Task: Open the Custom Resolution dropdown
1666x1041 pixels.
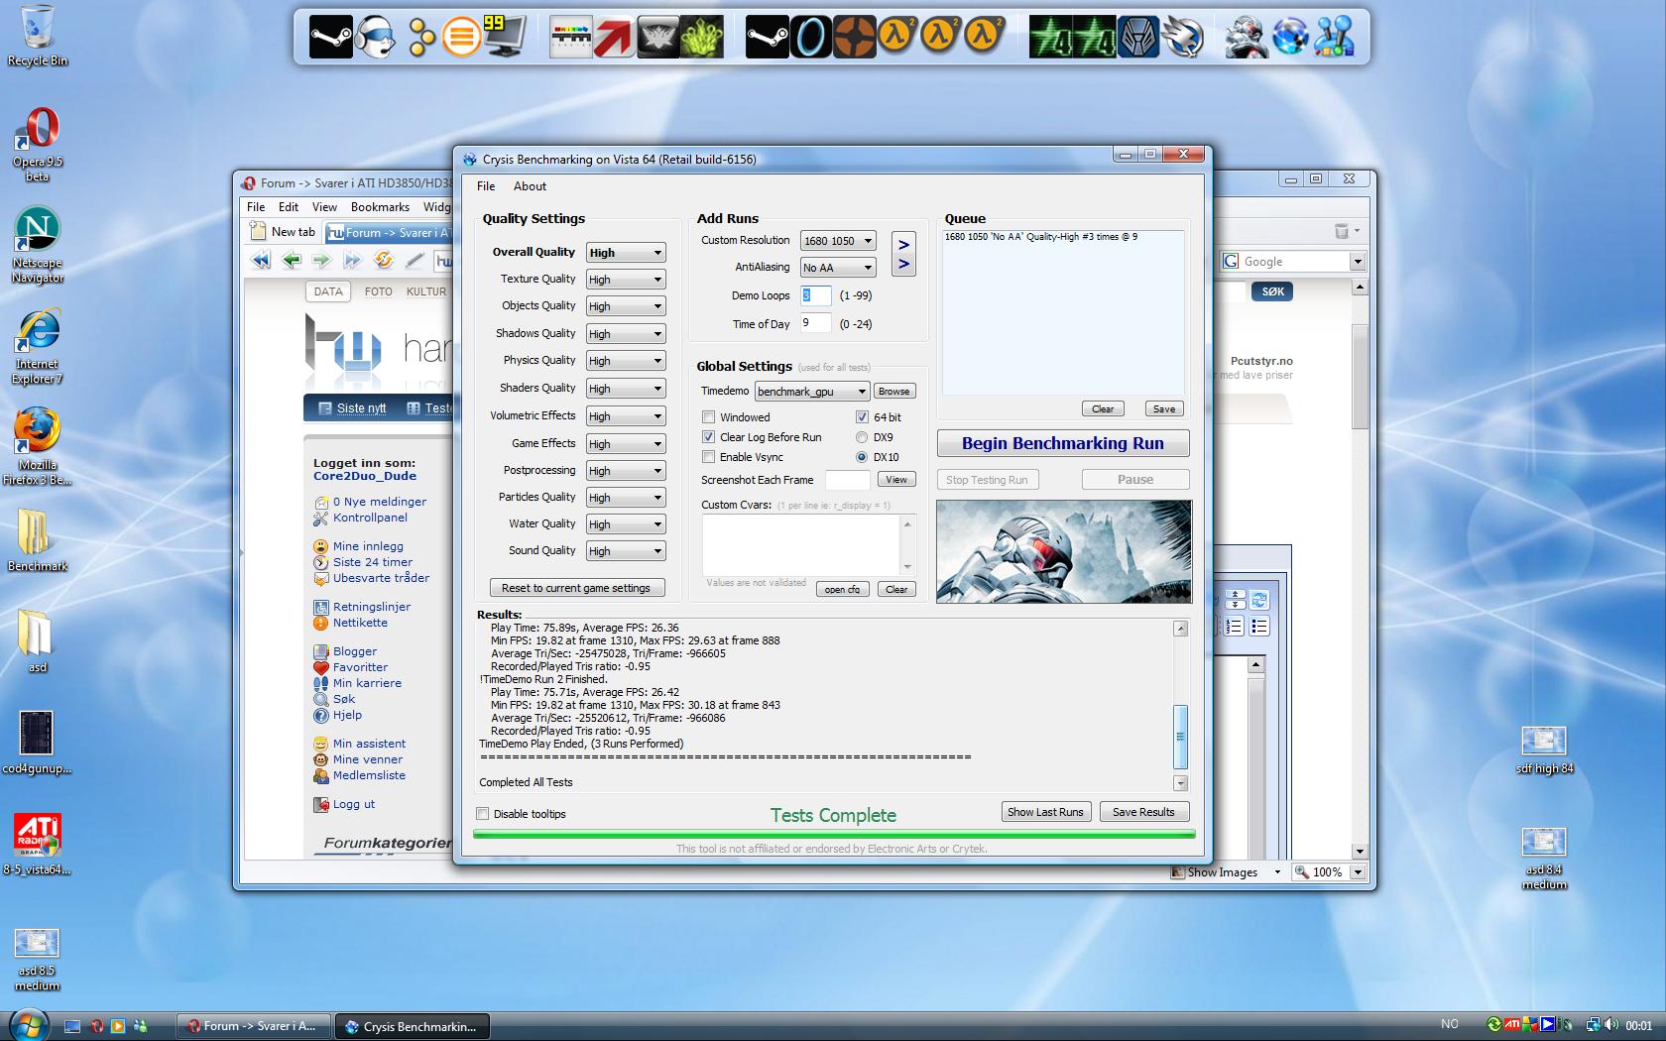Action: click(x=838, y=241)
